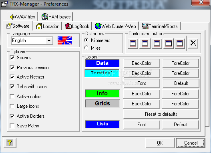Click ForeColor button for Data

coord(181,63)
